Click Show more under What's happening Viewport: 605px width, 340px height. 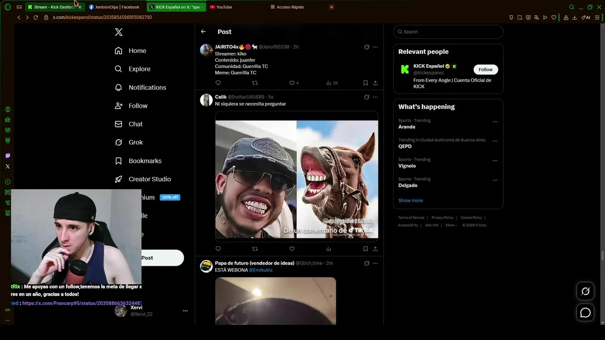(x=411, y=200)
